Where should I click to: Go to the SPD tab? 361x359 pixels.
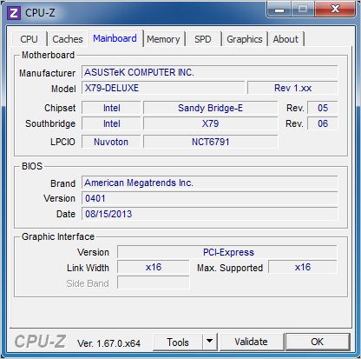(203, 39)
